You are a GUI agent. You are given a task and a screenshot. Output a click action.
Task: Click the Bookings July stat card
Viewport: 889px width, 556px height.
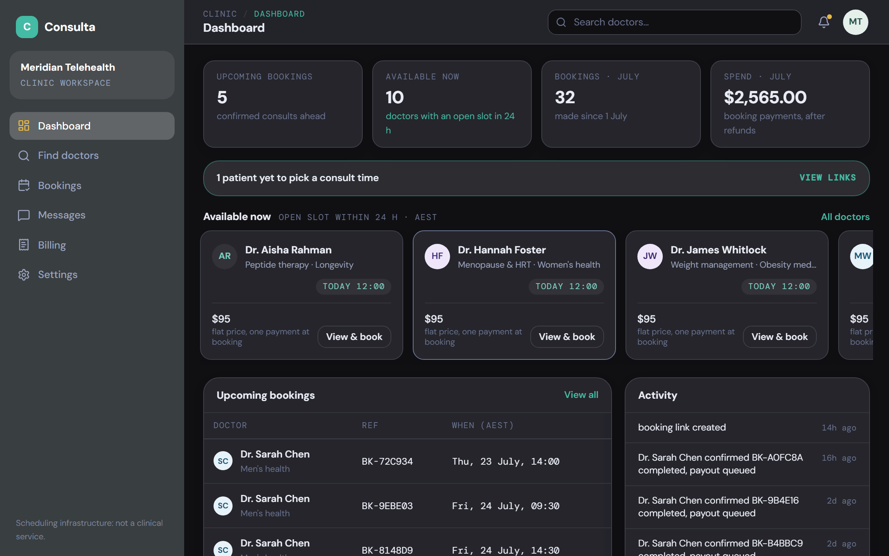click(x=621, y=104)
